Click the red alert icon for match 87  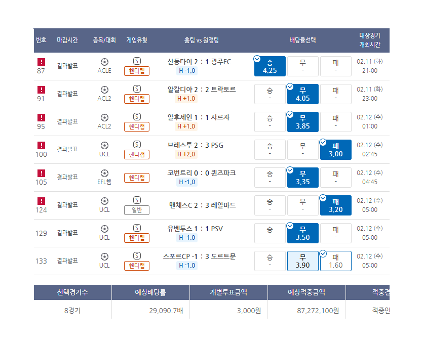point(41,62)
